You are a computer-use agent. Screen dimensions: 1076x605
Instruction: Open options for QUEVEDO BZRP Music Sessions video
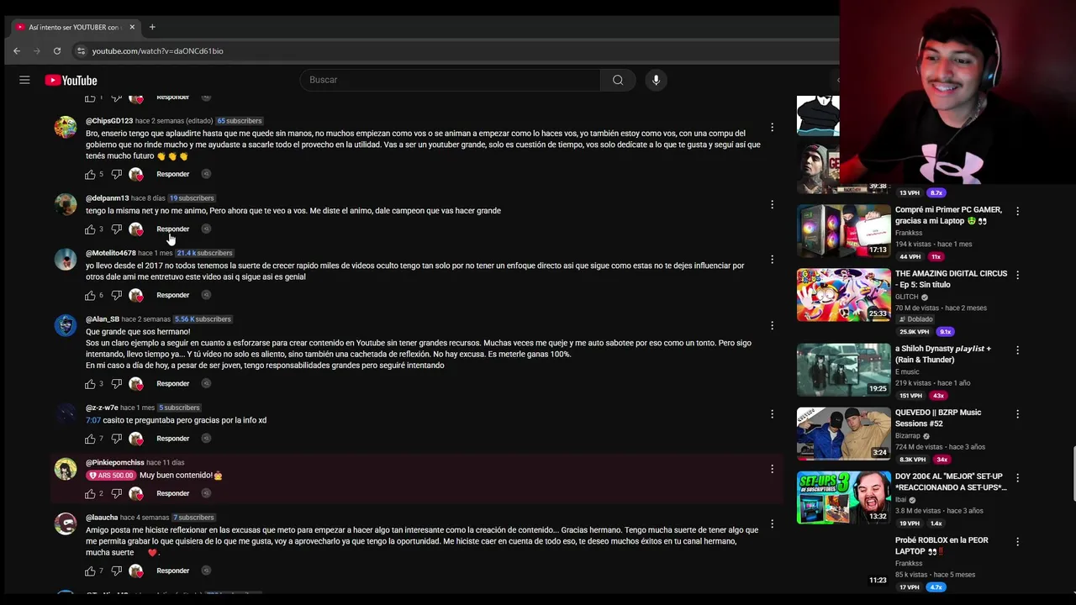(x=1017, y=413)
